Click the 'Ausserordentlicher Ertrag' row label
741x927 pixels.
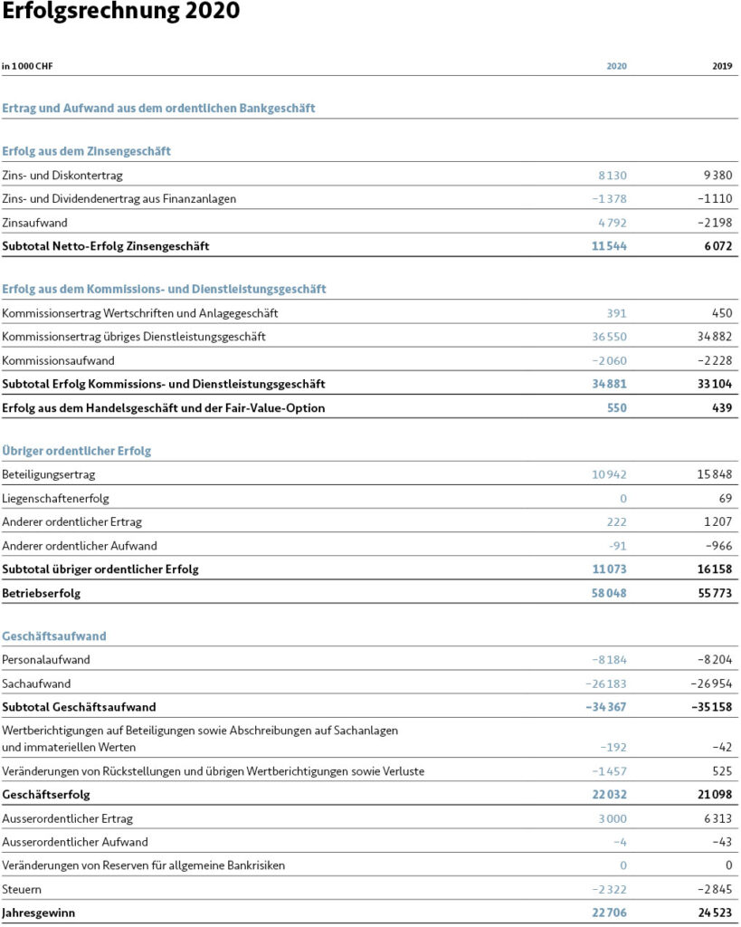[x=68, y=818]
